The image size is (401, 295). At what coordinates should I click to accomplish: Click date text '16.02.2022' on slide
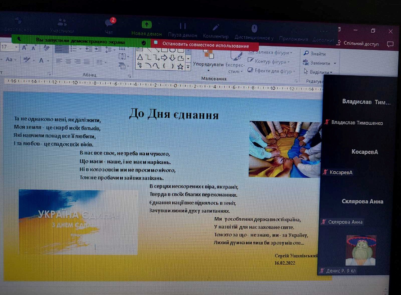(285, 263)
